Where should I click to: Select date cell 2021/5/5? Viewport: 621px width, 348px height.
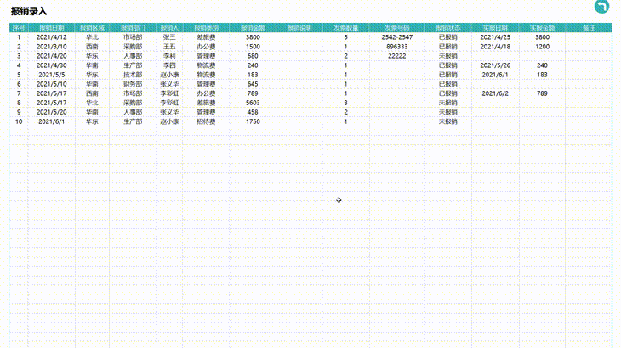(x=52, y=75)
